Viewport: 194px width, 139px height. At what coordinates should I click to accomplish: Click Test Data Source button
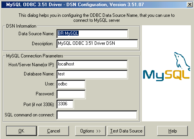click(x=126, y=131)
